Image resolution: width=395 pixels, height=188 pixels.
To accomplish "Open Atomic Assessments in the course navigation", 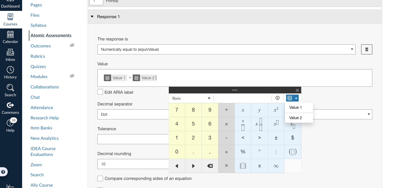I will click(51, 35).
